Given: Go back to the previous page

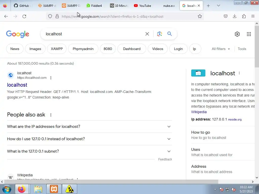Looking at the screenshot, I should (6, 16).
